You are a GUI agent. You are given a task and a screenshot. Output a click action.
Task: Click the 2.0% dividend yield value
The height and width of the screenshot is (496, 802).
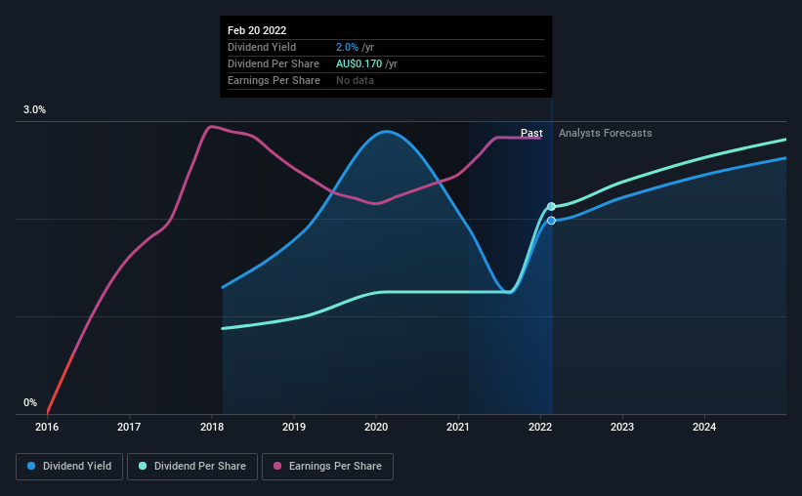[x=347, y=47]
